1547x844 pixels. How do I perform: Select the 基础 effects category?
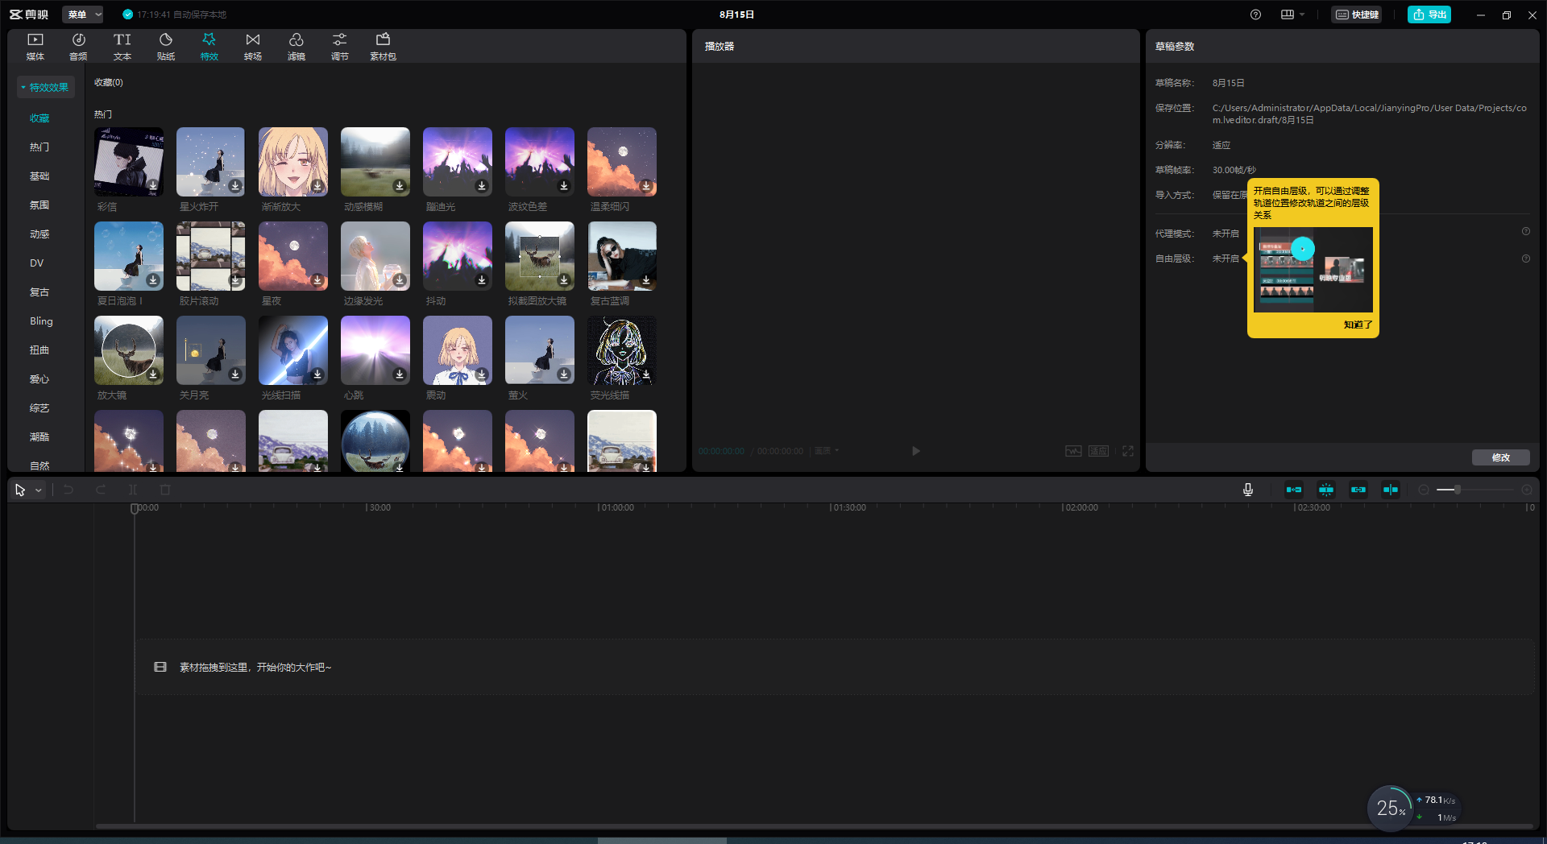pos(39,176)
